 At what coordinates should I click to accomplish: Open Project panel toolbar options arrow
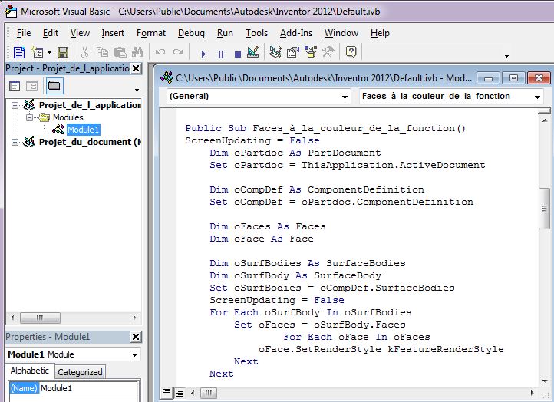pos(137,90)
